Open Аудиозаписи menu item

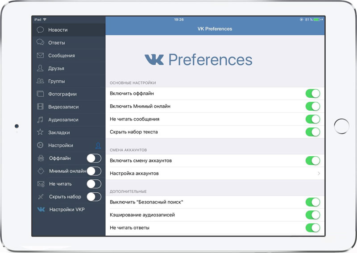point(69,120)
